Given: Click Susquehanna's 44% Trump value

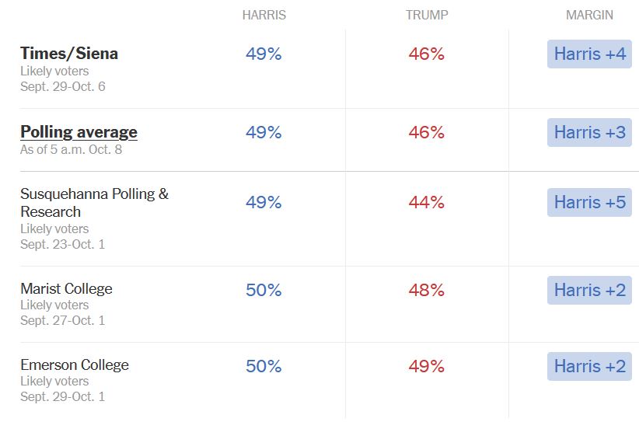Looking at the screenshot, I should point(427,203).
